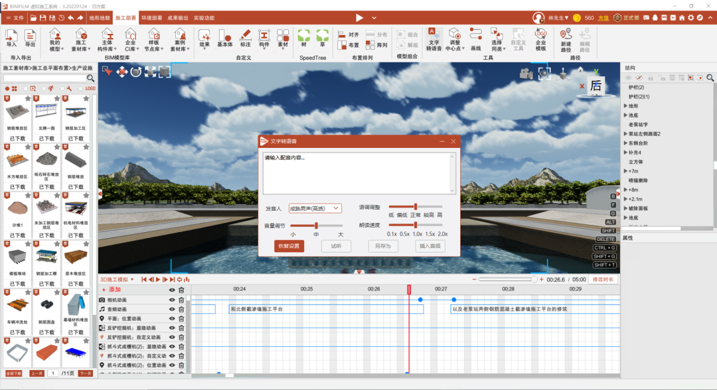Click the 另存为 save-as button
Viewport: 717px width, 390px height.
(x=383, y=246)
